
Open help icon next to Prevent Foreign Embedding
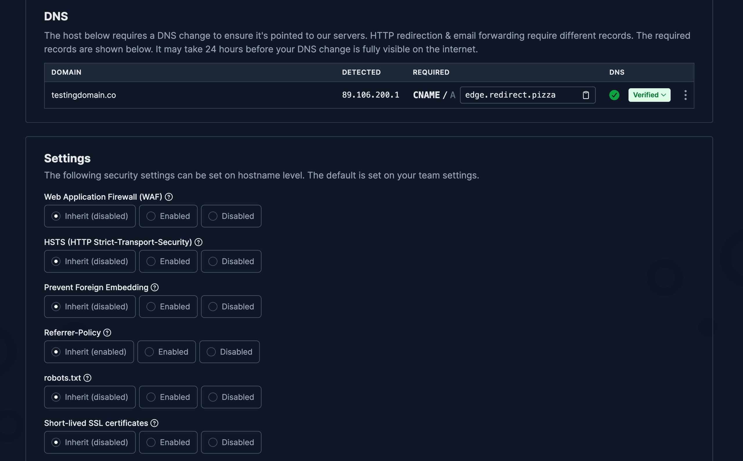tap(155, 287)
